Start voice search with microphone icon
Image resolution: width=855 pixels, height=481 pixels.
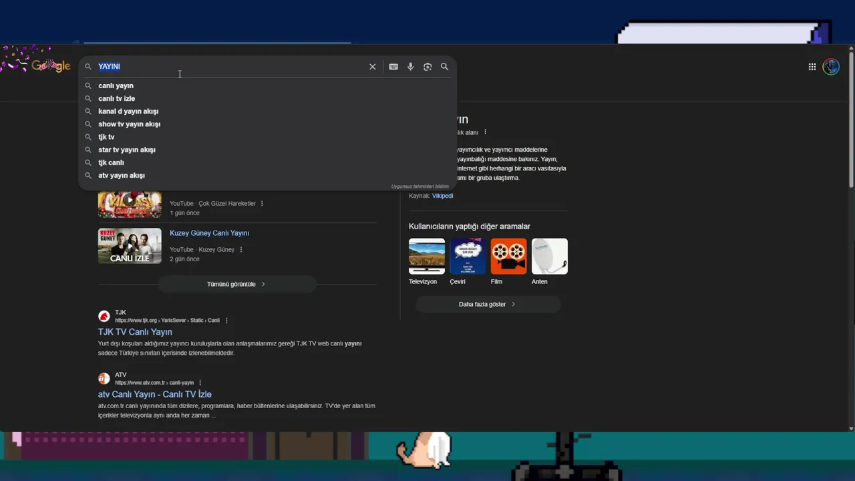click(x=410, y=67)
